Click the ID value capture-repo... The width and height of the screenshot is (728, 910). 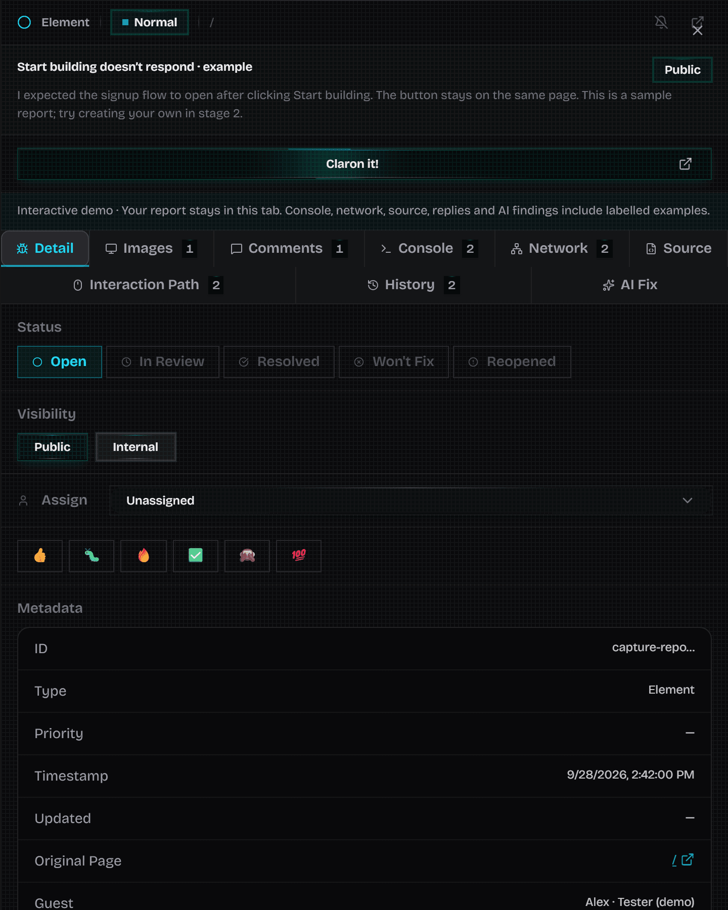pyautogui.click(x=653, y=648)
